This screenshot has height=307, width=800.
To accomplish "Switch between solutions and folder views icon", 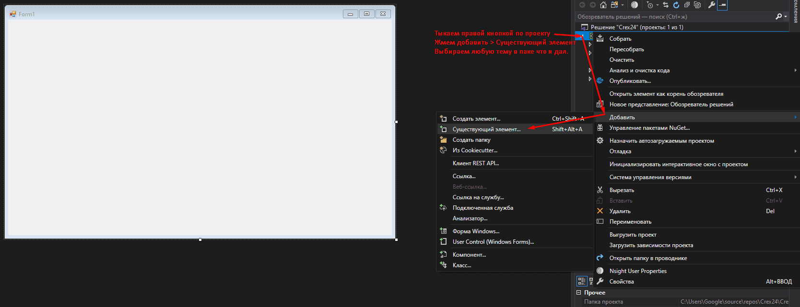I will pyautogui.click(x=614, y=5).
